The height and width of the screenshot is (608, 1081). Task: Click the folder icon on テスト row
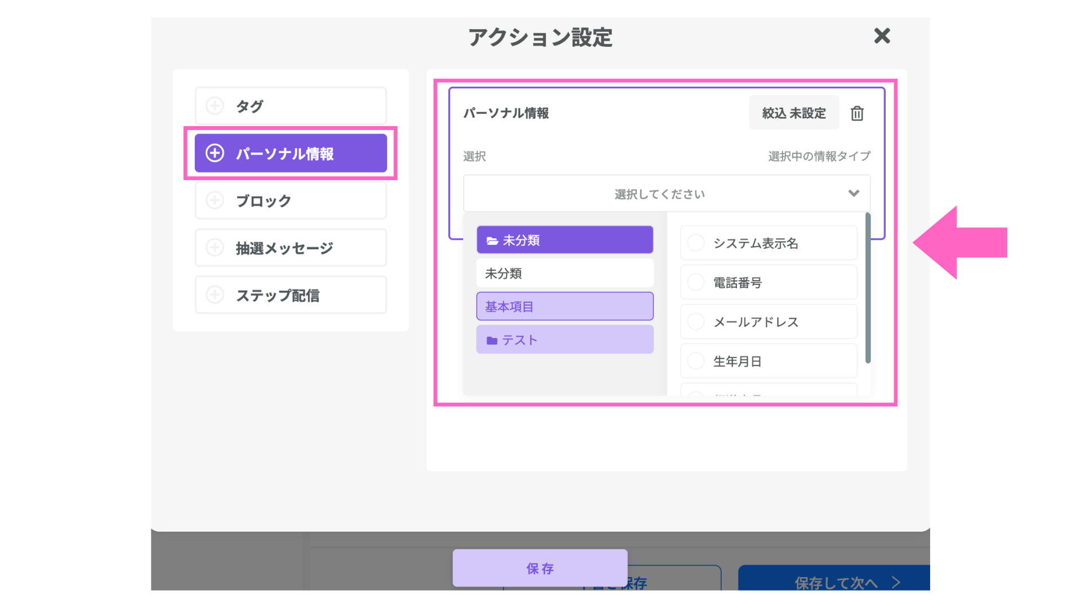pos(492,341)
